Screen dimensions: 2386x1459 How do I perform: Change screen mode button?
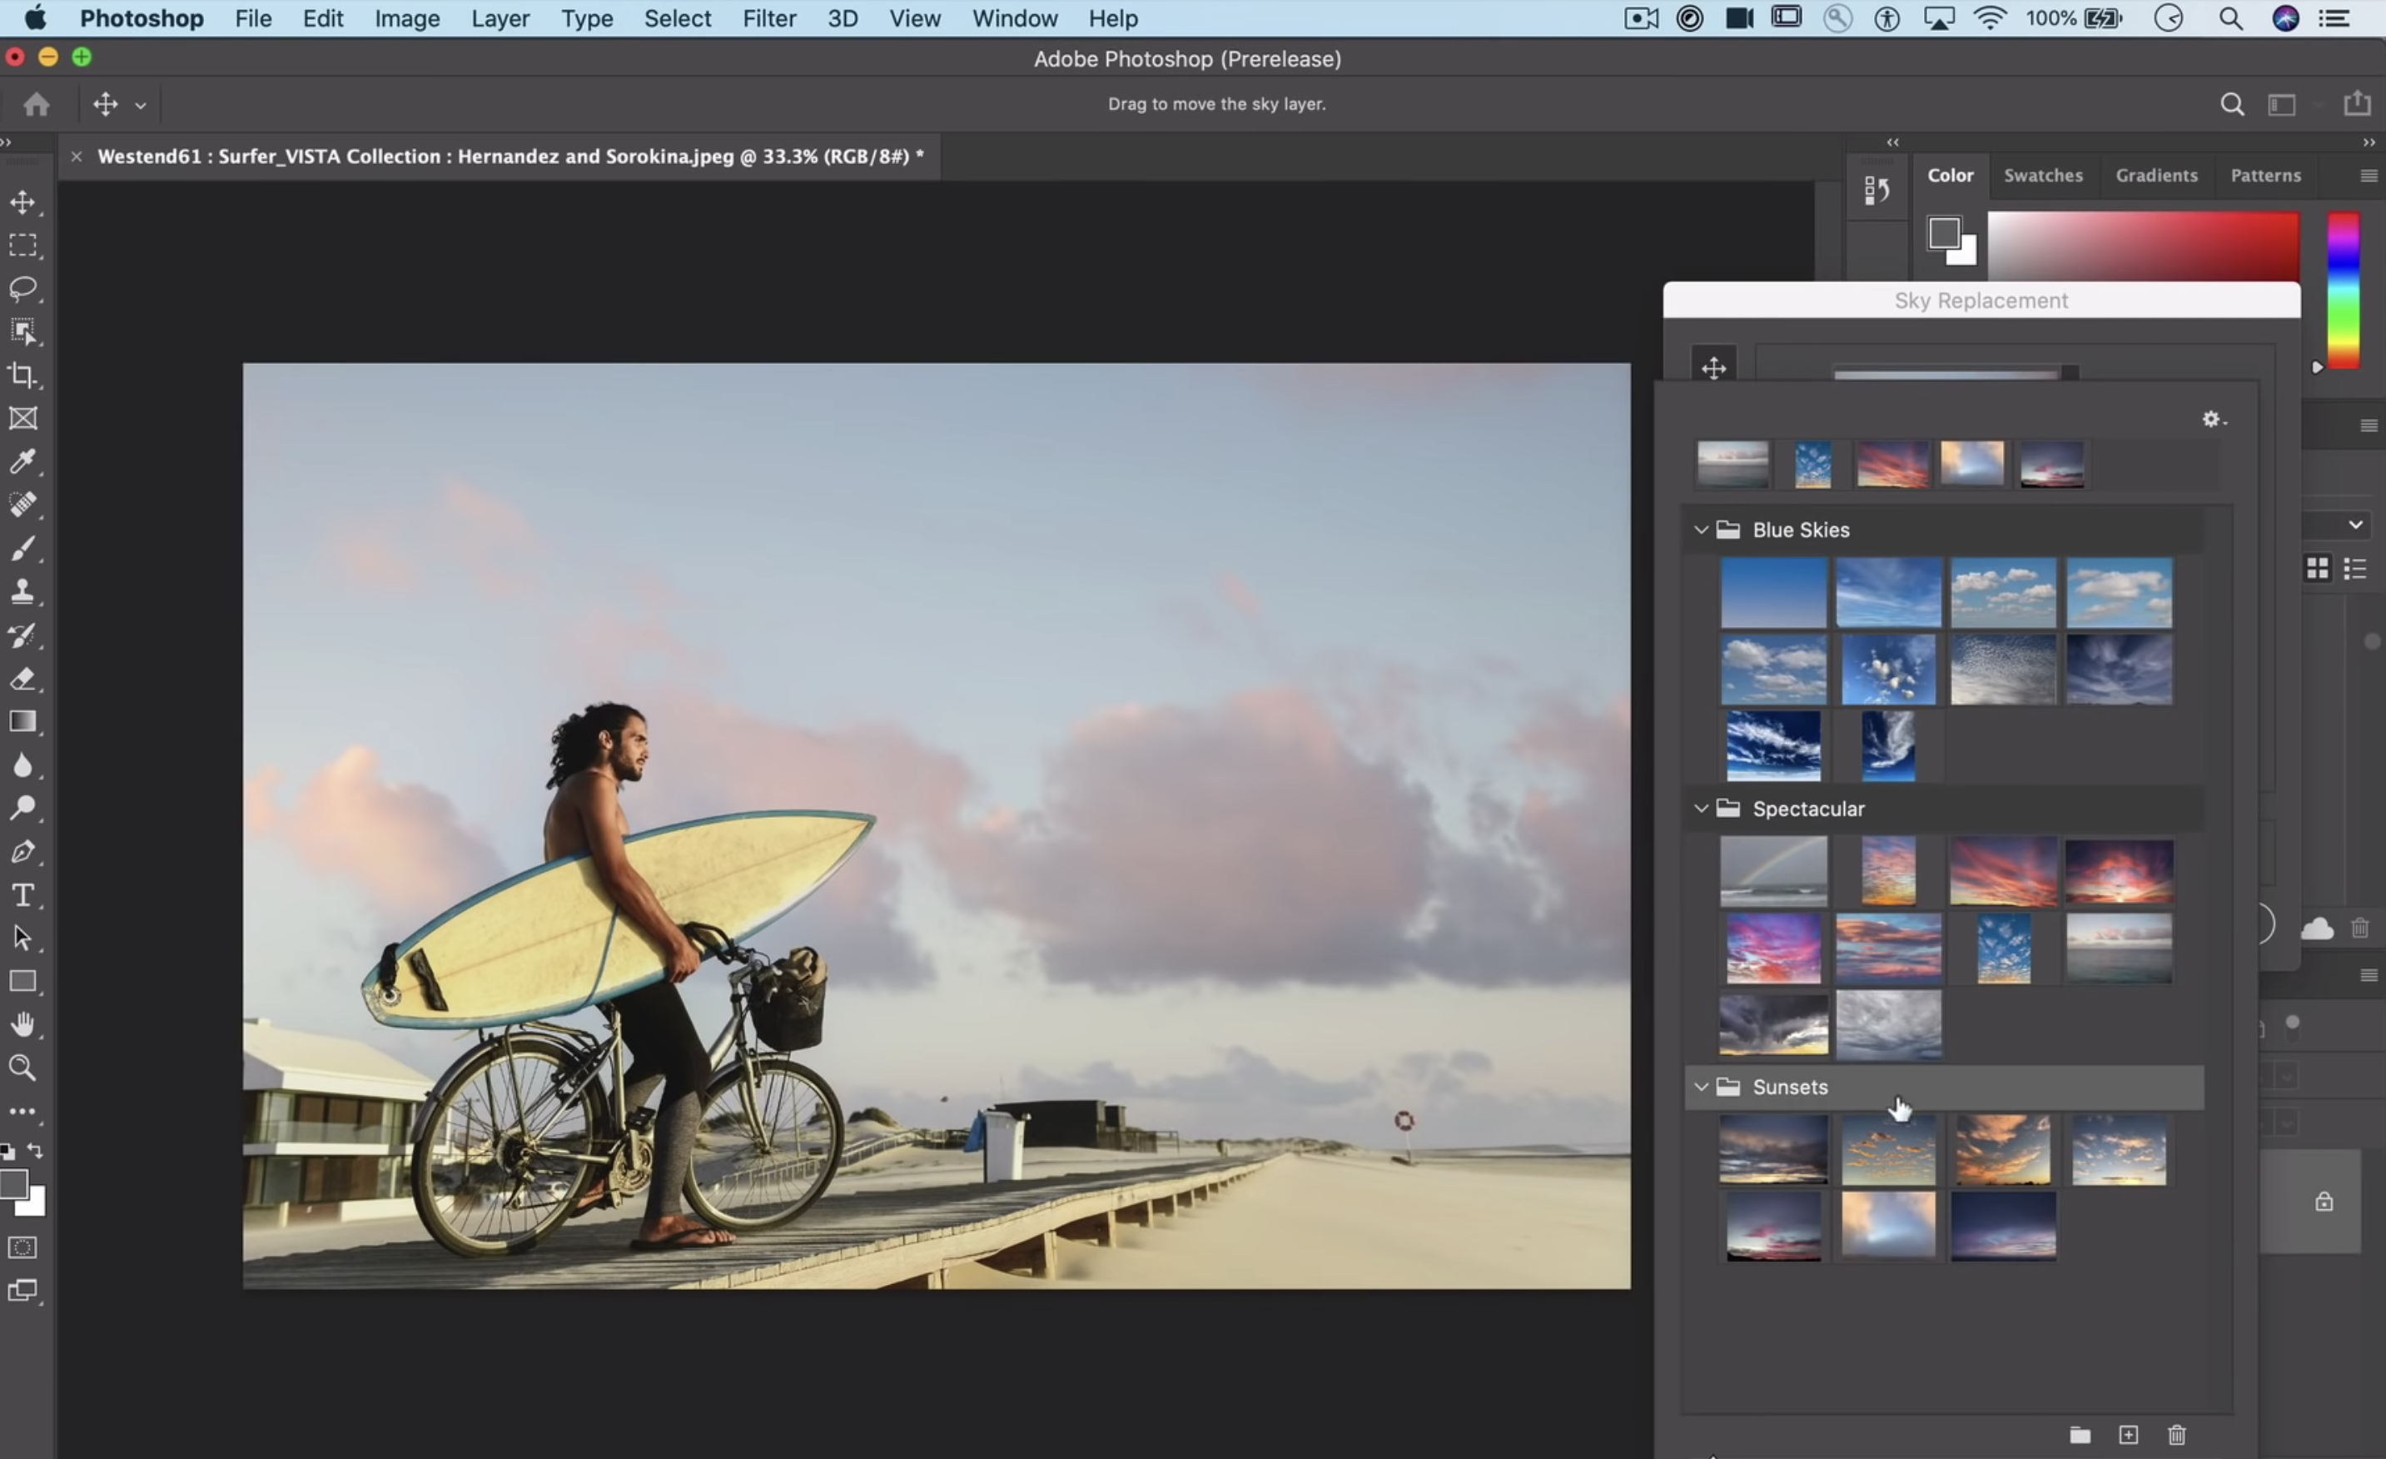coord(22,1291)
